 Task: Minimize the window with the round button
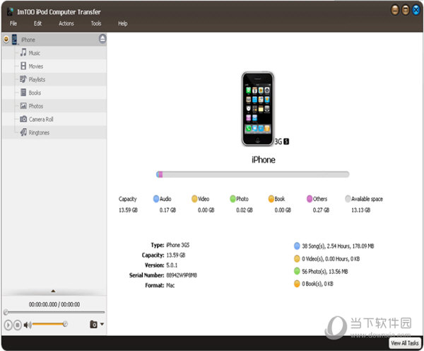coord(395,11)
